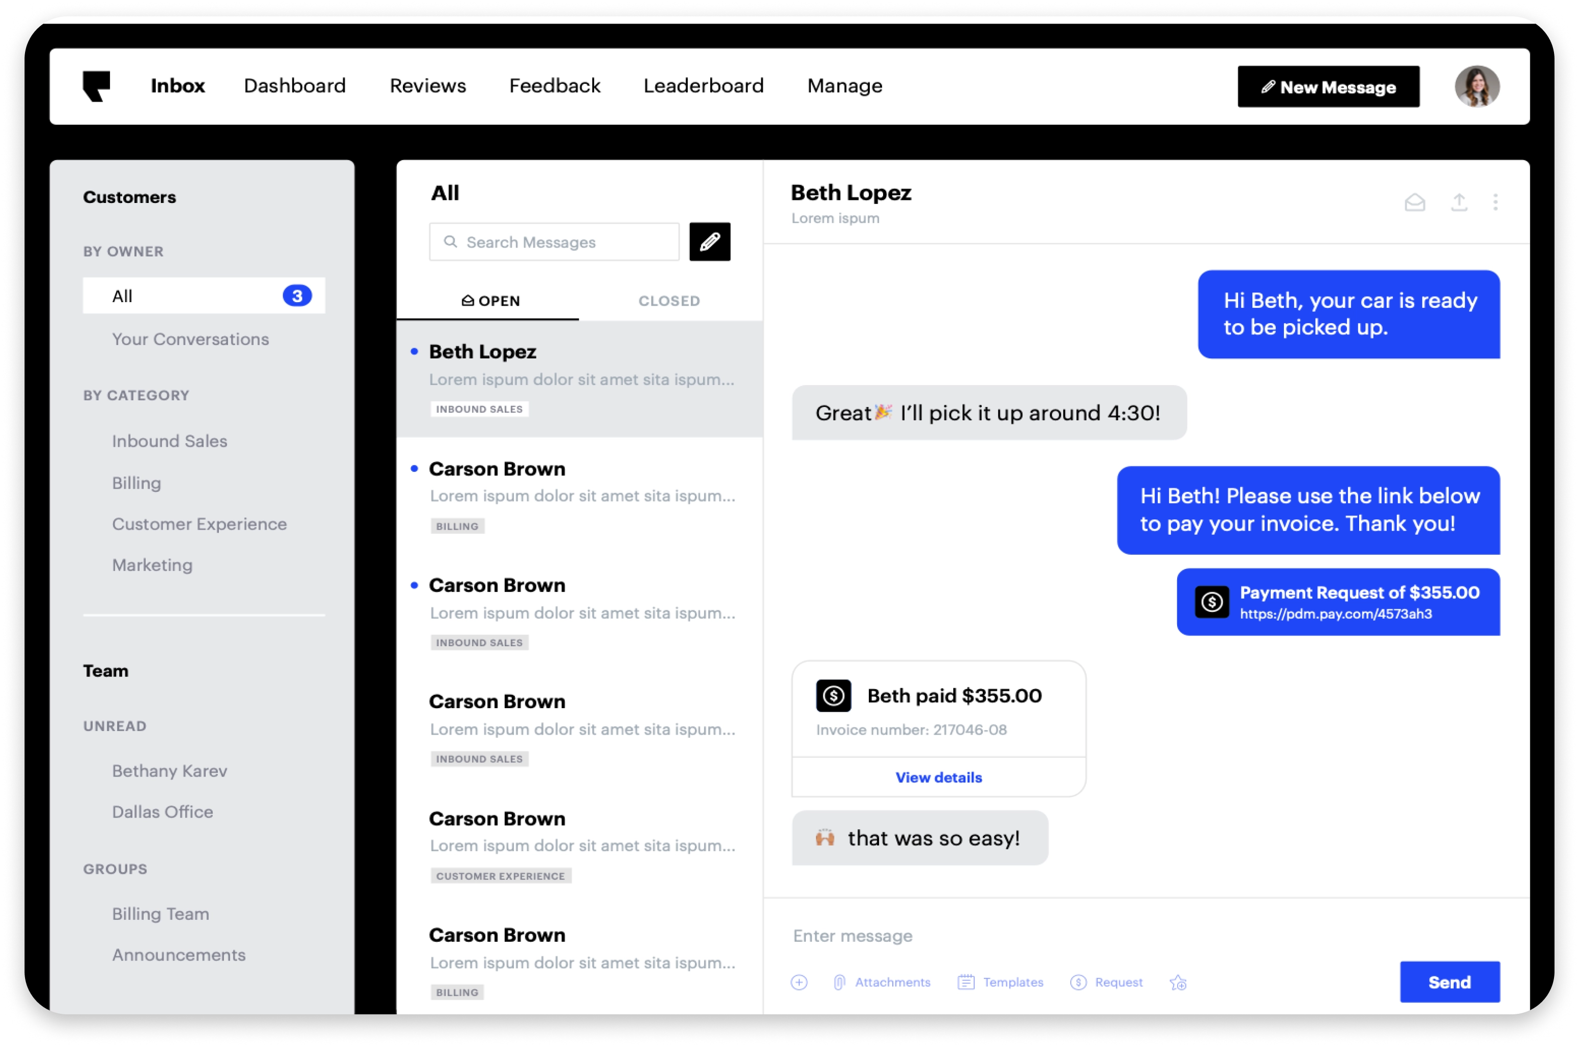
Task: Toggle to Your Conversations filter
Action: click(189, 339)
